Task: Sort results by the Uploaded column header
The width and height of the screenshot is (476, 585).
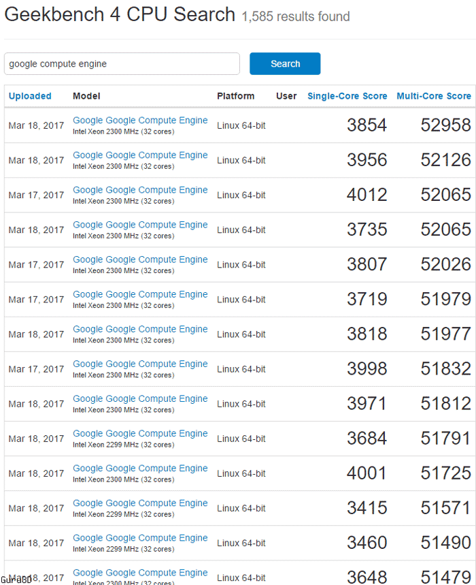Action: tap(30, 96)
